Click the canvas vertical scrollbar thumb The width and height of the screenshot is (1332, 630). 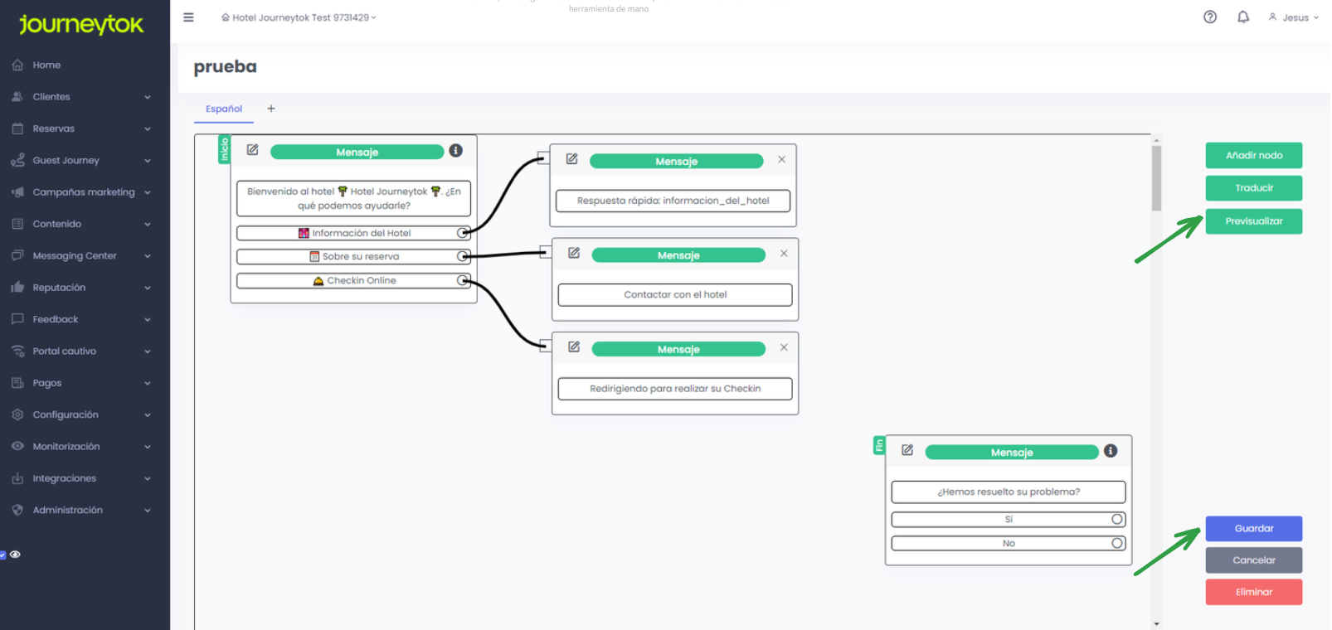click(1156, 178)
